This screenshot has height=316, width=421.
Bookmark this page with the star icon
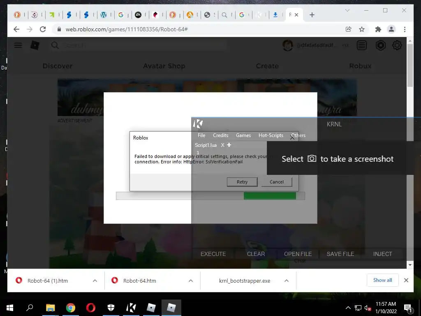click(x=362, y=29)
